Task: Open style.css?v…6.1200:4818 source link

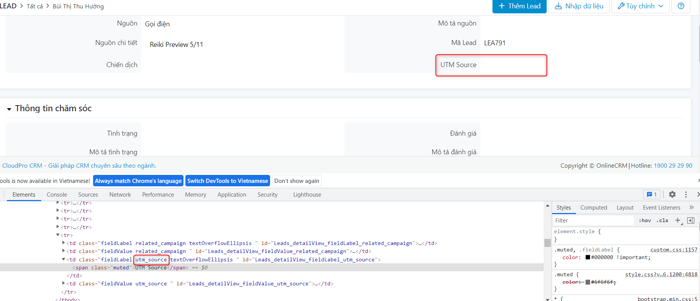Action: (661, 274)
